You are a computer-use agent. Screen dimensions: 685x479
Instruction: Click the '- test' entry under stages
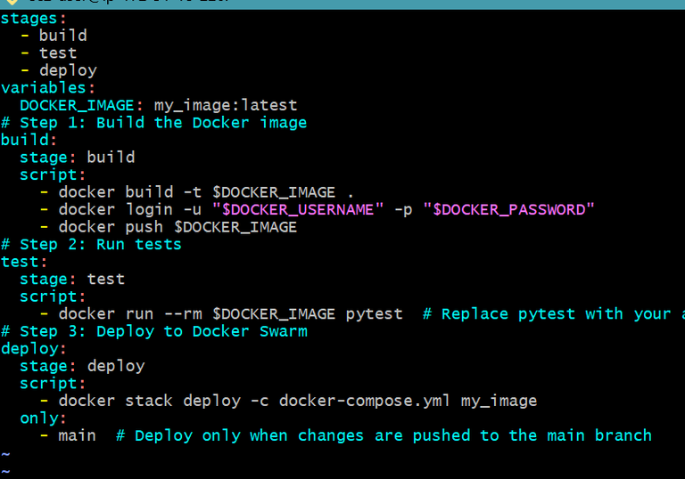tap(49, 53)
